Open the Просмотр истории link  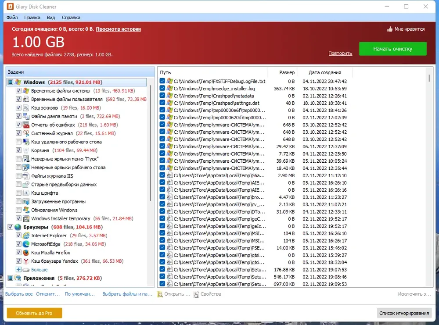click(x=118, y=29)
